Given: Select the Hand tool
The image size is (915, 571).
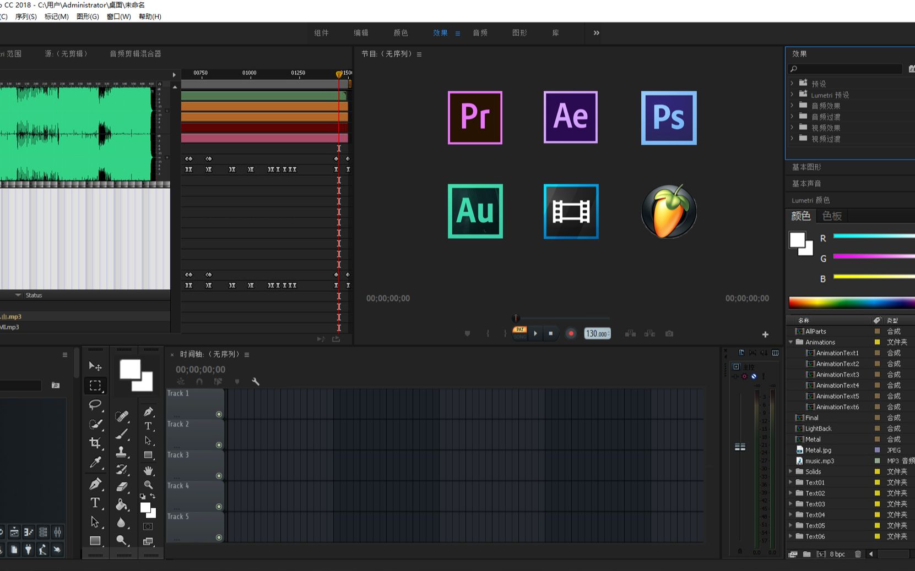Looking at the screenshot, I should 148,470.
